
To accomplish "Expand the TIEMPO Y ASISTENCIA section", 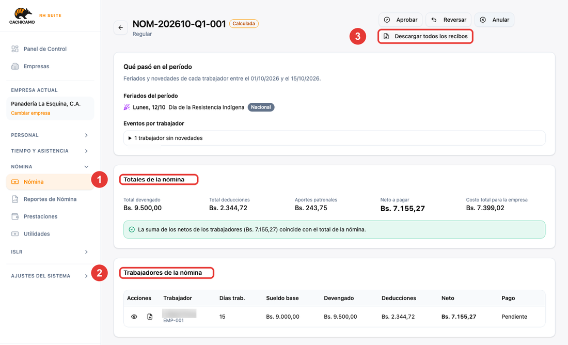I will click(x=50, y=151).
